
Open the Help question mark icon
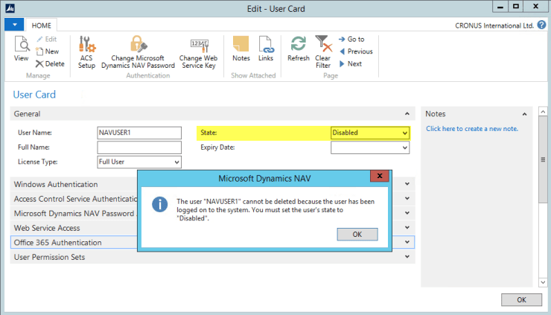[x=541, y=25]
